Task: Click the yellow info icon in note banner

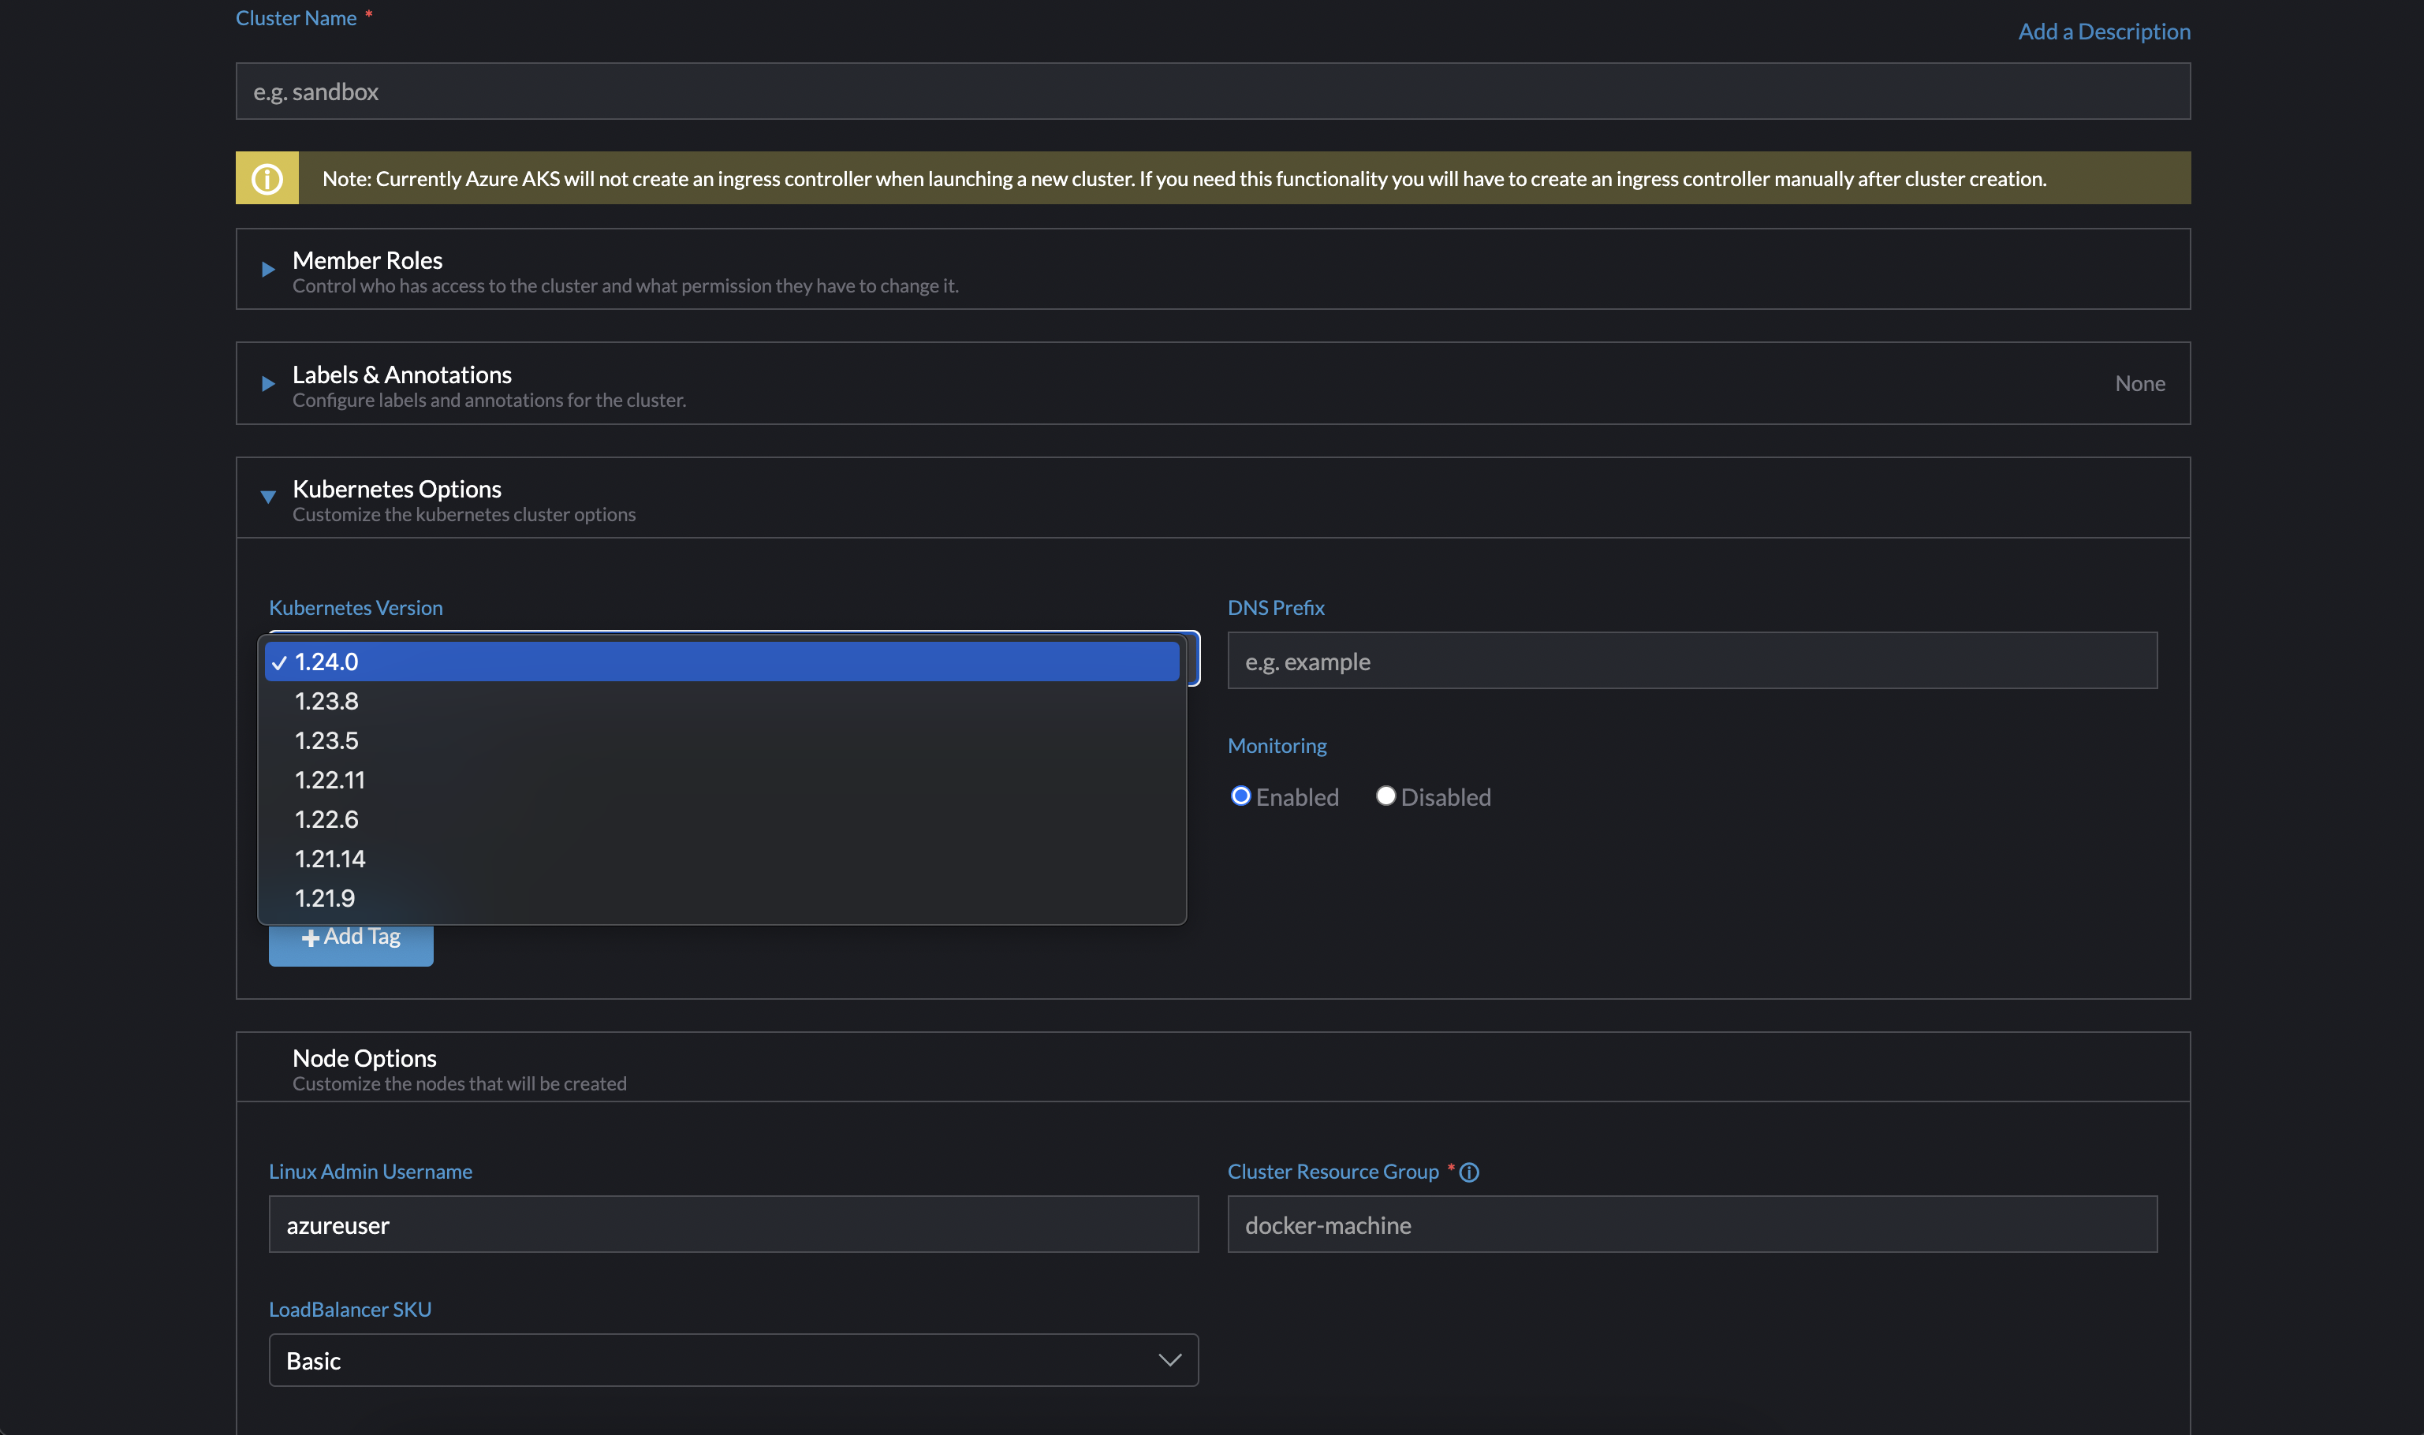Action: pos(267,179)
